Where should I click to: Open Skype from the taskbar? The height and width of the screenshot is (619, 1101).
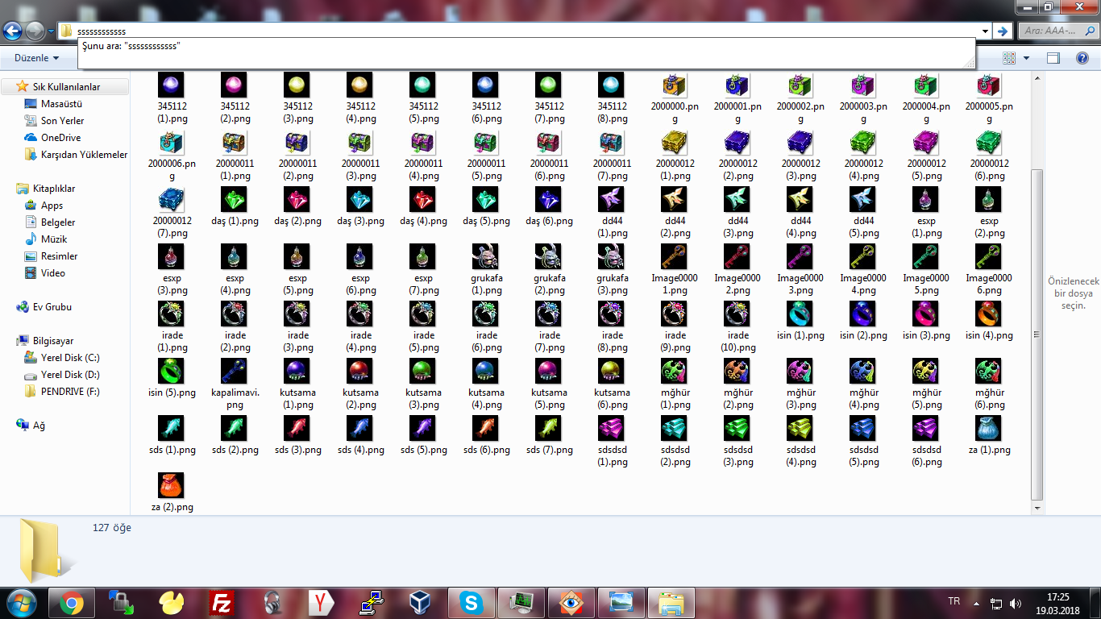pos(471,603)
